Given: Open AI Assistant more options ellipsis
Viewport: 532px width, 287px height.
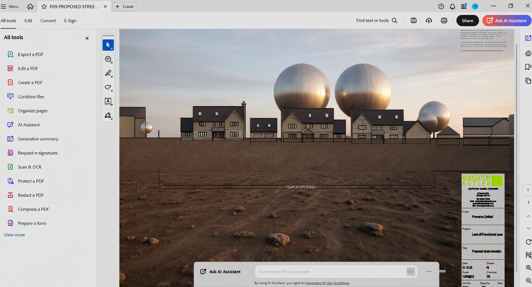Looking at the screenshot, I should tap(429, 272).
